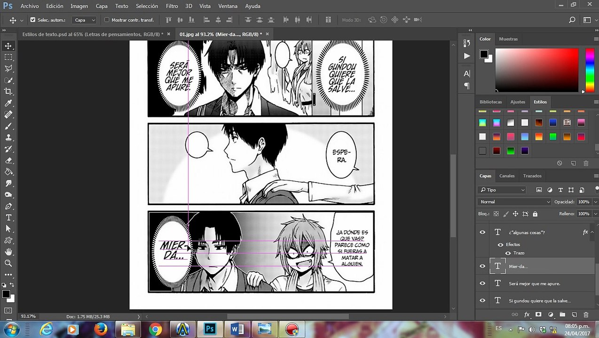This screenshot has height=338, width=599.
Task: Select the Zoom tool
Action: [8, 263]
